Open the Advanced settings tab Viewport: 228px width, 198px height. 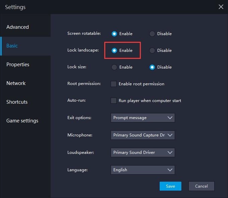(x=18, y=27)
